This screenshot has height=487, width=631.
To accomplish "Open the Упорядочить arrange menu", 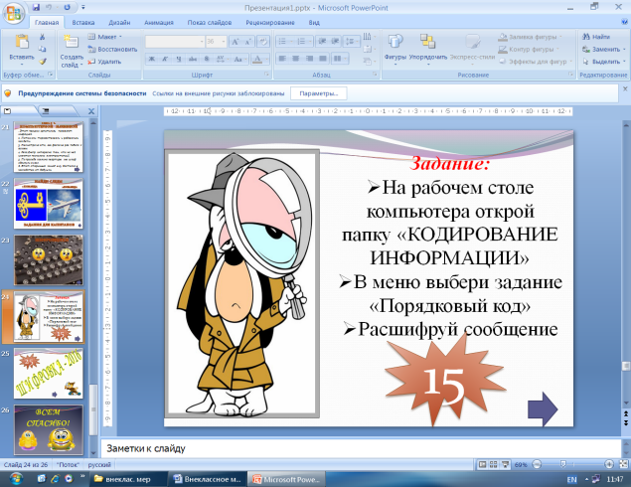I will point(428,49).
